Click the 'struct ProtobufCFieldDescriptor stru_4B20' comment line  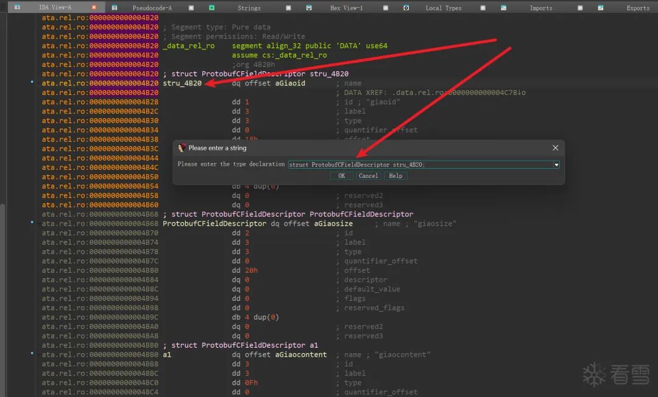[255, 74]
